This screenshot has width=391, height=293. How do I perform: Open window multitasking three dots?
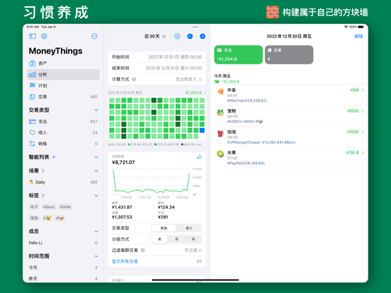click(195, 27)
